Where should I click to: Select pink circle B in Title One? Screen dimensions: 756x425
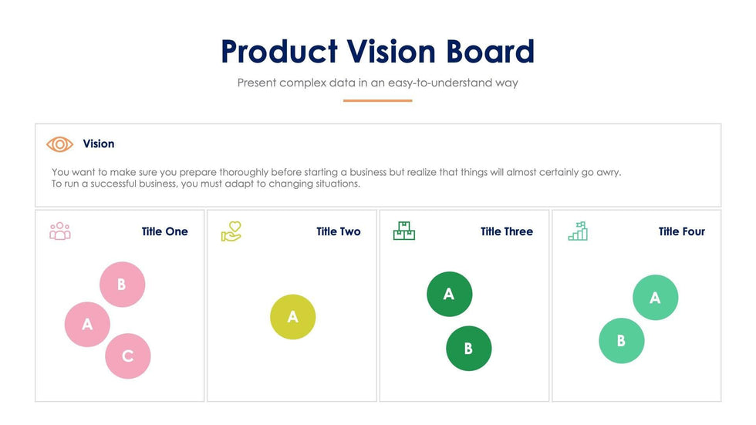tap(122, 285)
